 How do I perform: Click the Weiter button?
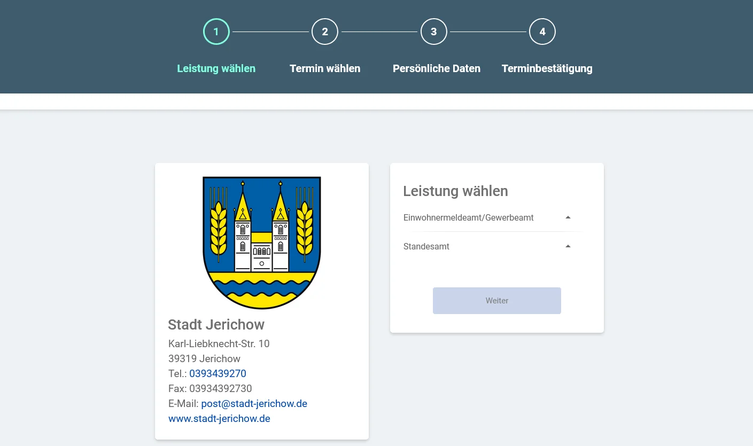[496, 301]
